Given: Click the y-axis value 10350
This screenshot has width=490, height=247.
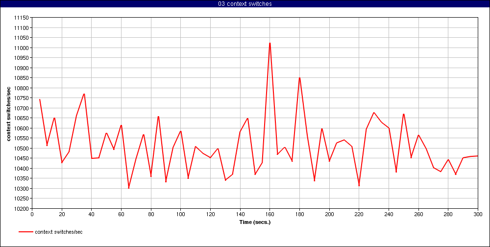Looking at the screenshot, I should 22,178.
